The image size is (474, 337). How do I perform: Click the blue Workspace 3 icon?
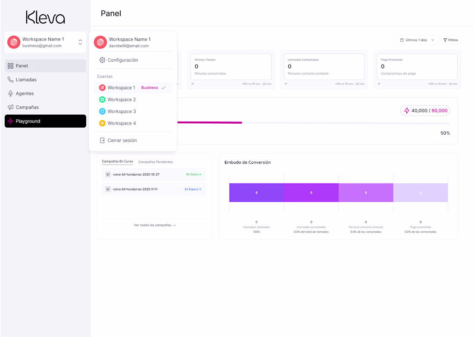103,111
